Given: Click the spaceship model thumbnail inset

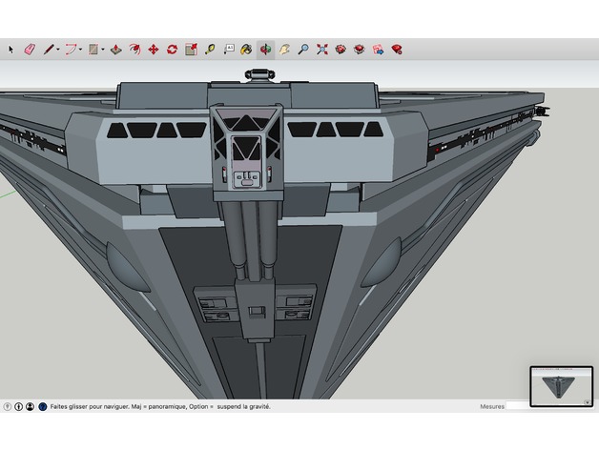Looking at the screenshot, I should (x=561, y=386).
